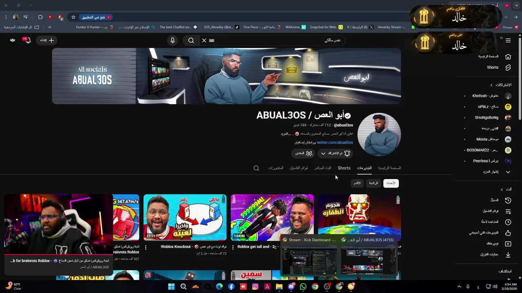This screenshot has width=522, height=293.
Task: Click Open in app (فتح في التطبيق) button
Action: click(x=97, y=17)
